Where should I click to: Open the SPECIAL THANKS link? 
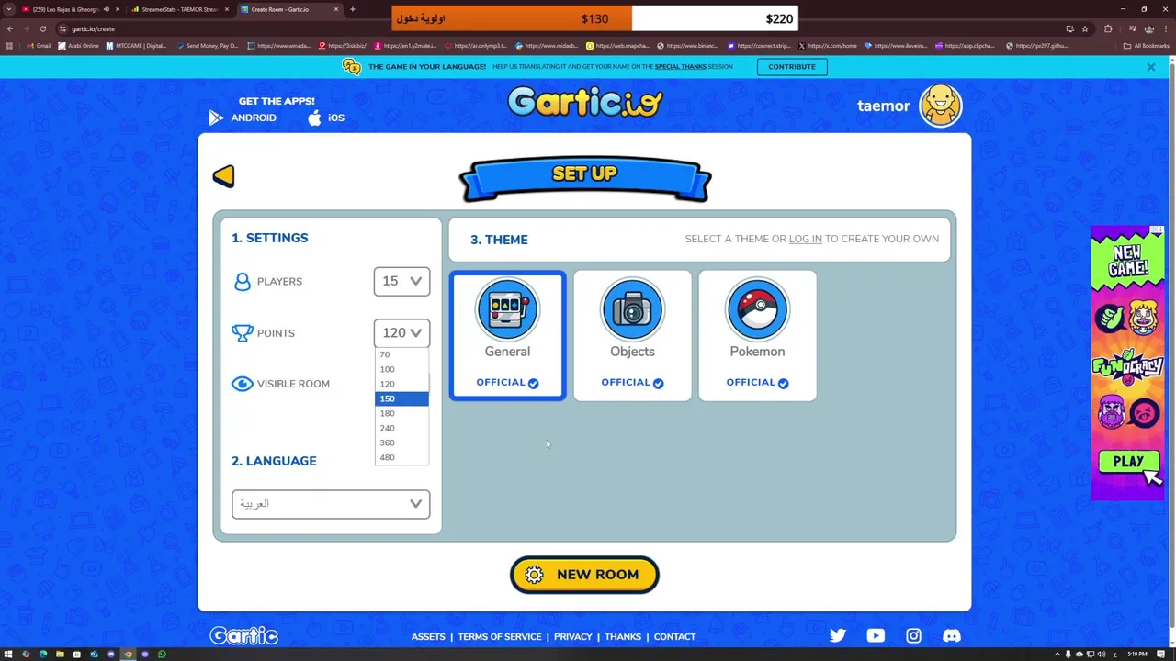tap(681, 67)
